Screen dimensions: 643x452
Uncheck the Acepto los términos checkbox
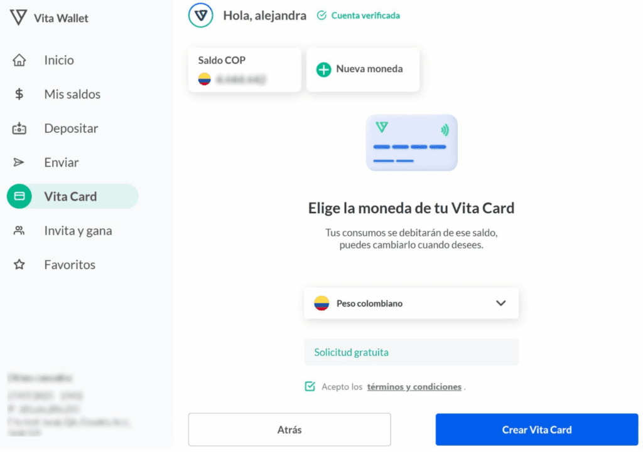click(310, 386)
